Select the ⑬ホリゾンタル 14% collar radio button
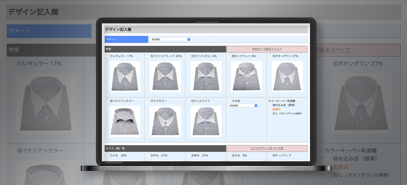 tap(189, 56)
